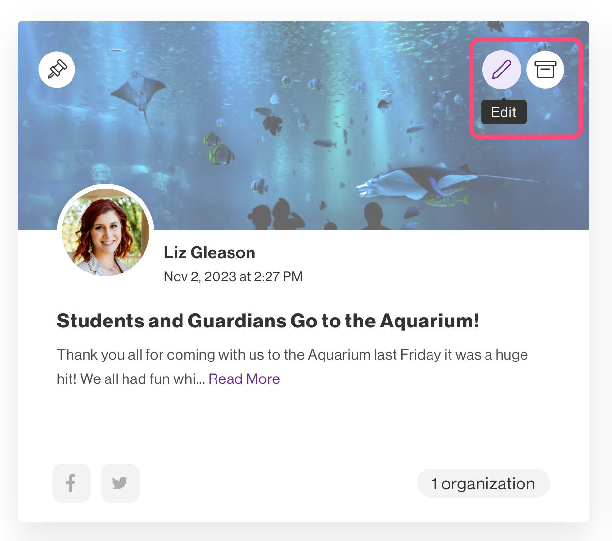
Task: Pin this post using the pushpin icon
Action: pos(57,70)
